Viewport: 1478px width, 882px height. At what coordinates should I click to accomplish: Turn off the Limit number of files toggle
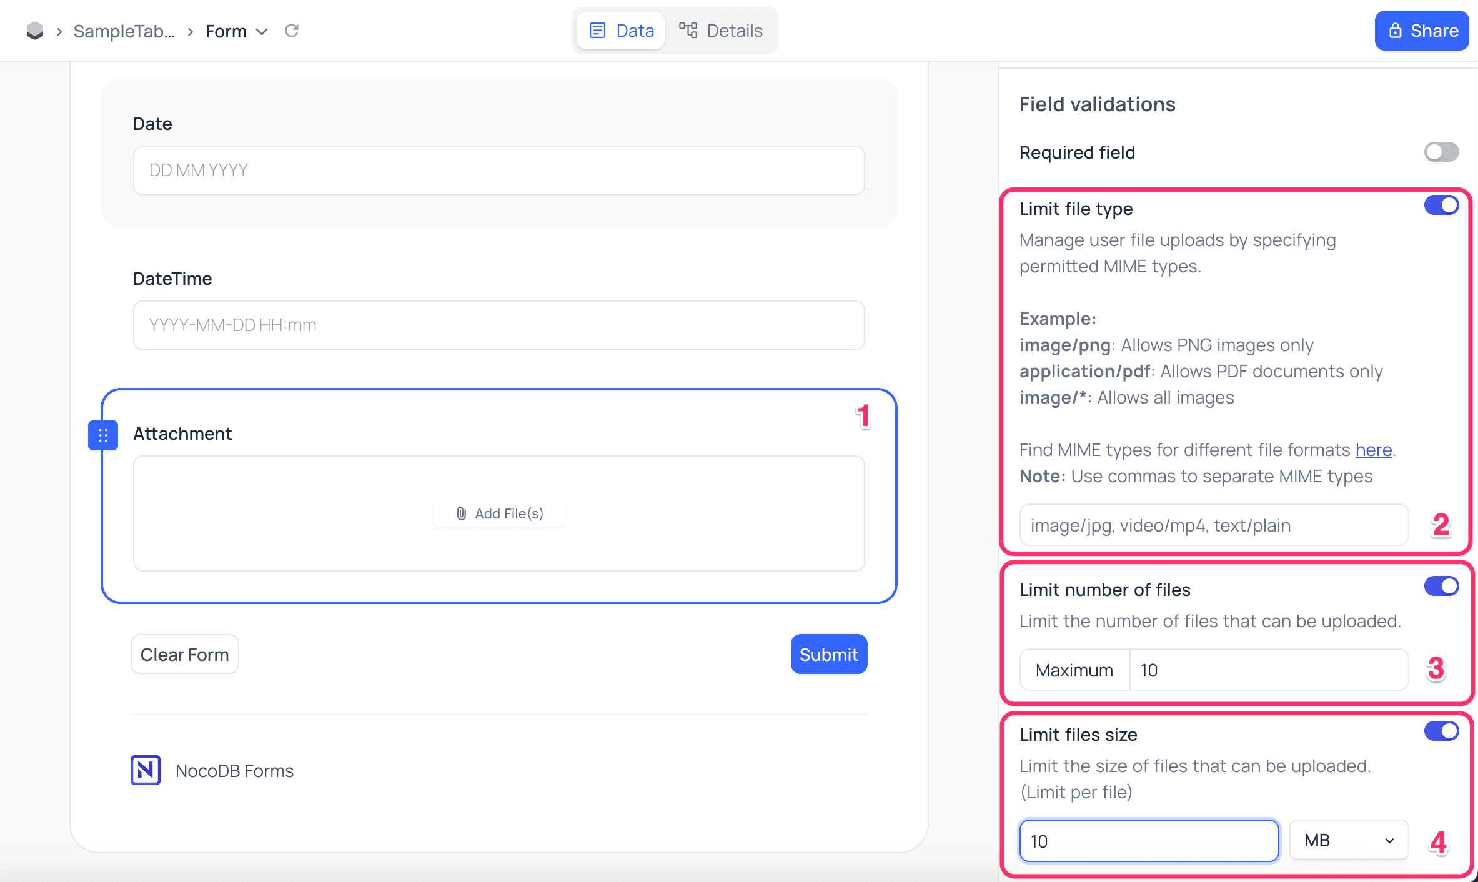tap(1441, 586)
